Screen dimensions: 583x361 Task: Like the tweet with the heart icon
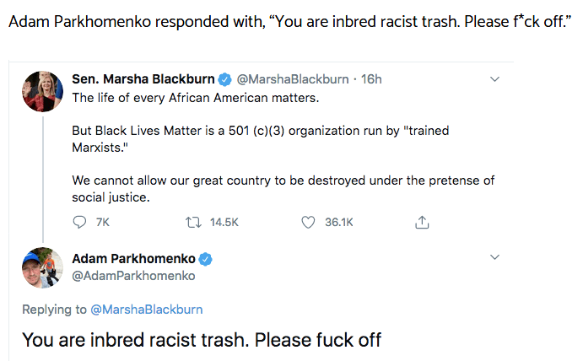309,222
